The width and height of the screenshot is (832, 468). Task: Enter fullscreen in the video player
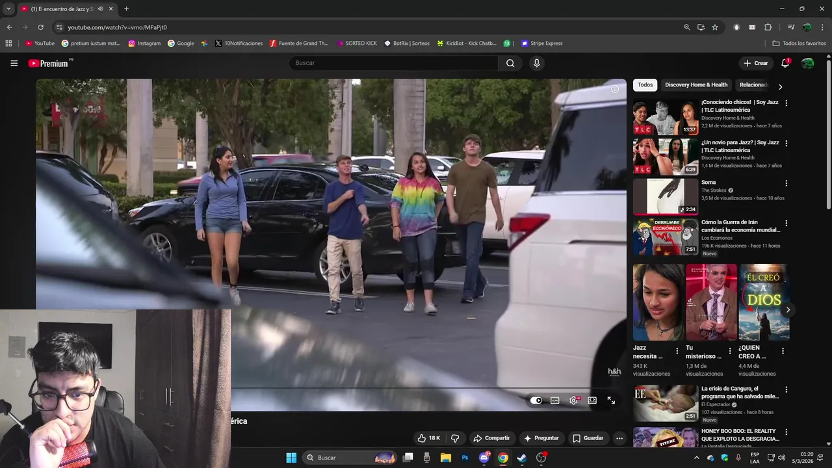click(611, 400)
